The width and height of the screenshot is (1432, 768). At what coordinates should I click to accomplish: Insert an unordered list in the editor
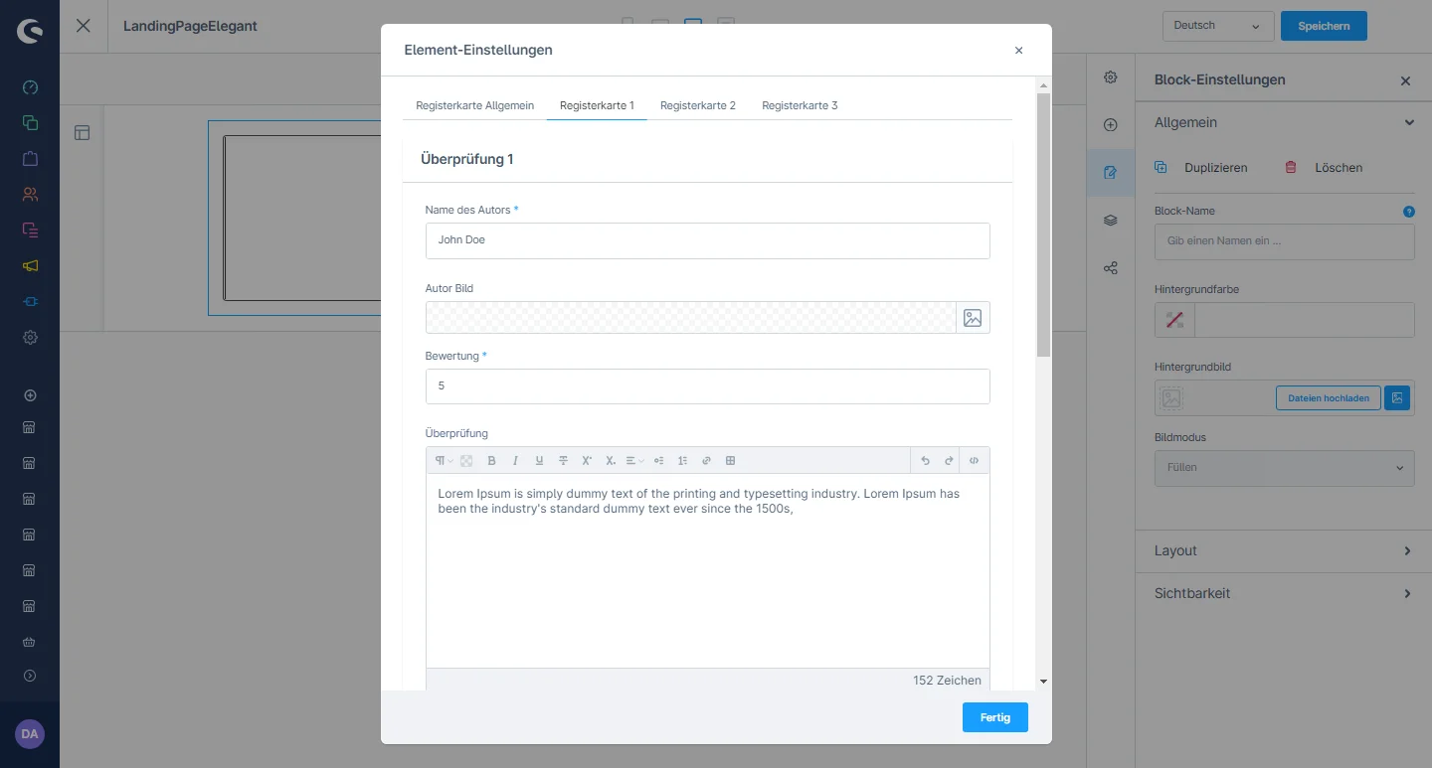click(x=658, y=461)
